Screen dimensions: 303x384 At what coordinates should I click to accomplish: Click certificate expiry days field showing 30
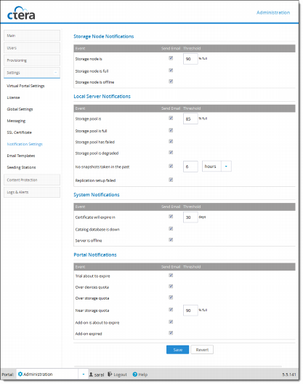[190, 217]
